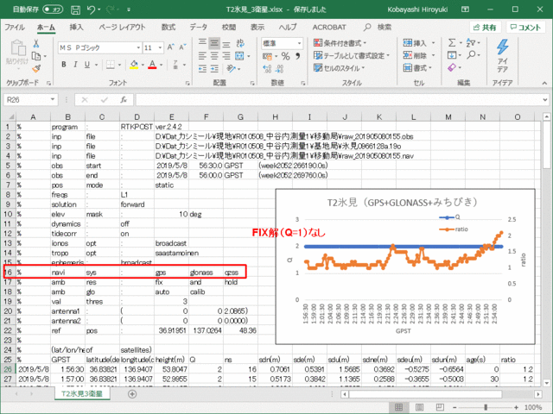Screen dimensions: 553x414
Task: Click the Save floppy disk icon
Action: [75, 9]
